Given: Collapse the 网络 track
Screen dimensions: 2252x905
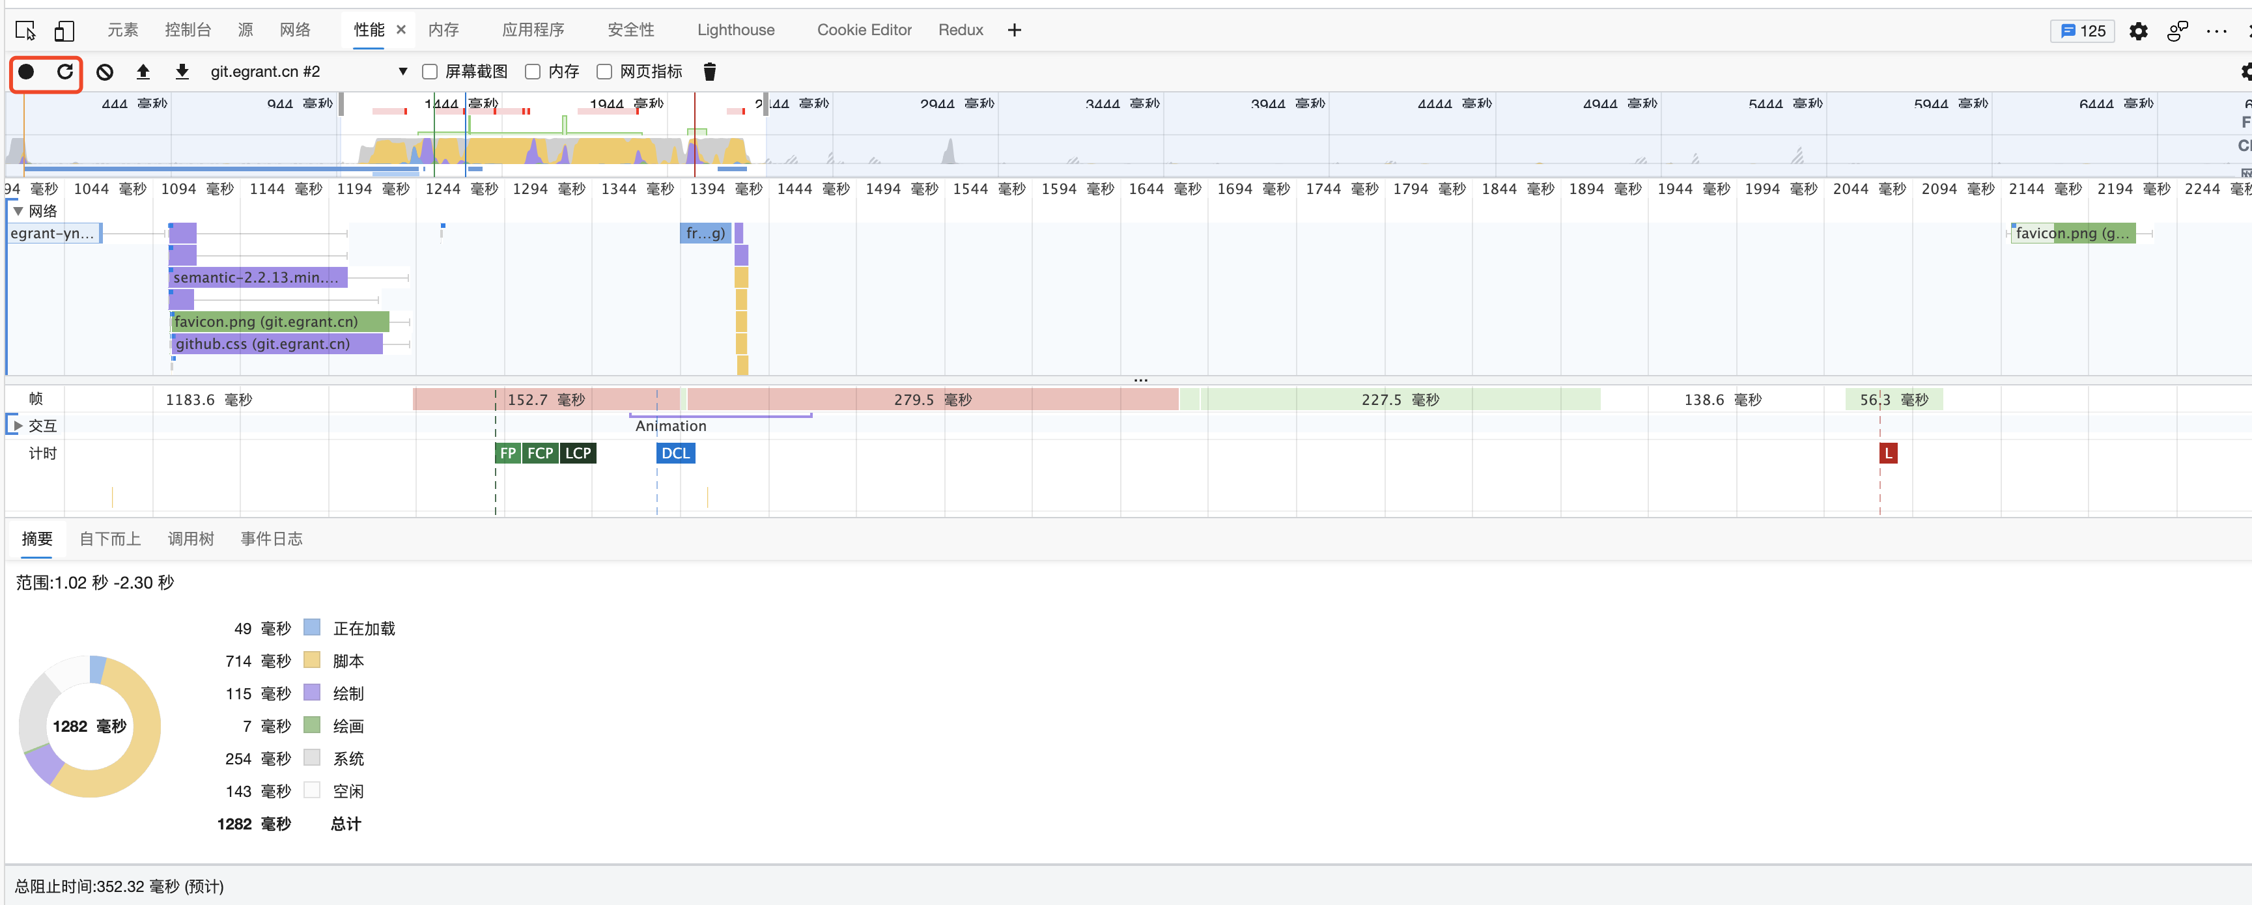Looking at the screenshot, I should point(18,211).
